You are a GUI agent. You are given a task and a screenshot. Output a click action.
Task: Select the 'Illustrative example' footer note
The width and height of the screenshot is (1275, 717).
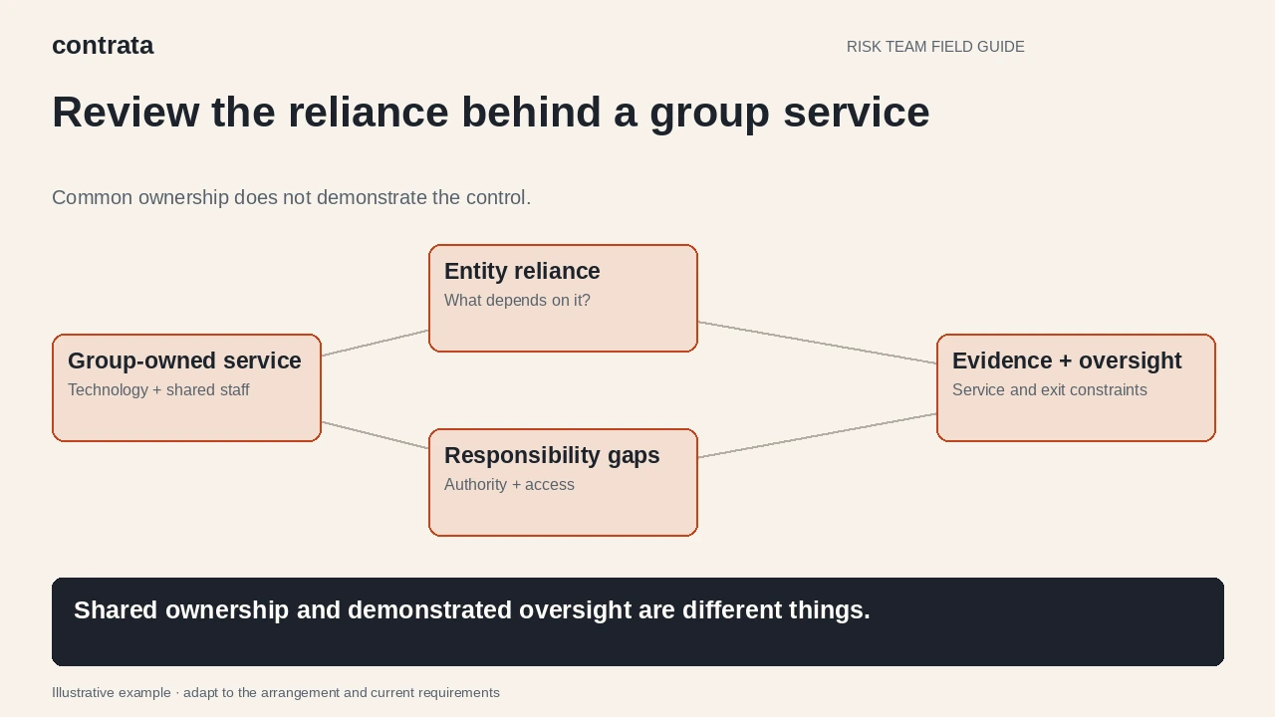tap(276, 693)
